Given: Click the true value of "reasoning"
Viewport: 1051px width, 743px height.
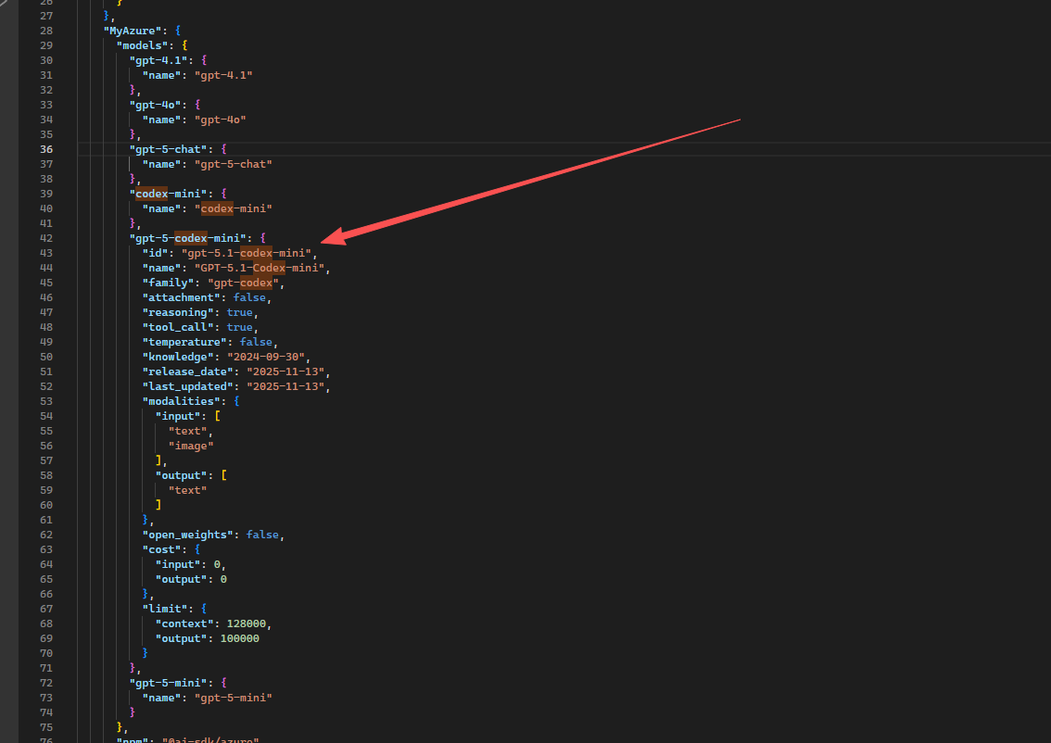Looking at the screenshot, I should tap(239, 312).
